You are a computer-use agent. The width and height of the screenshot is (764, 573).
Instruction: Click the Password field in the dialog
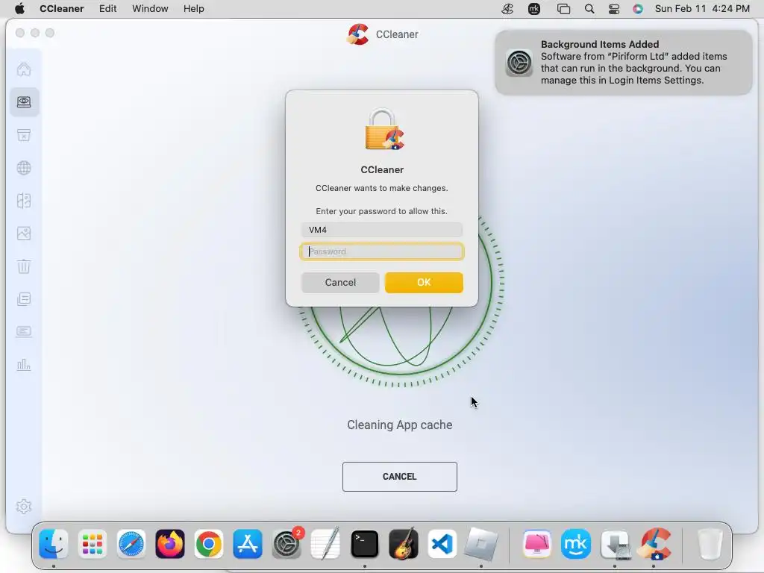point(382,251)
